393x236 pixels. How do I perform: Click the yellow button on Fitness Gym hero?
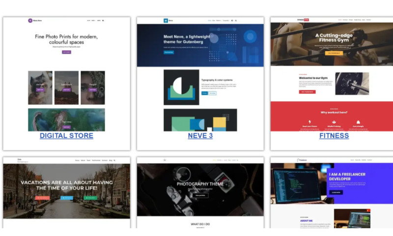tap(334, 53)
